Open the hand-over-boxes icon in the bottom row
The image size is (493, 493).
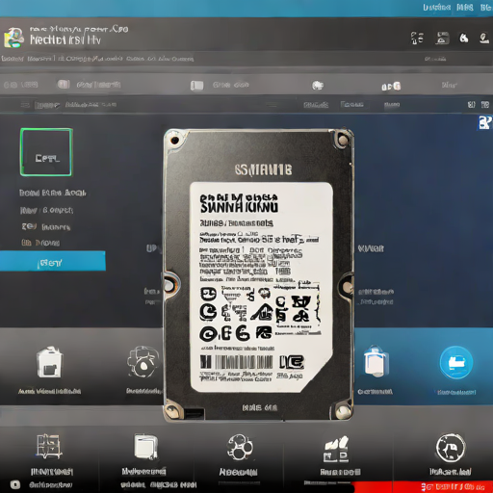[336, 449]
